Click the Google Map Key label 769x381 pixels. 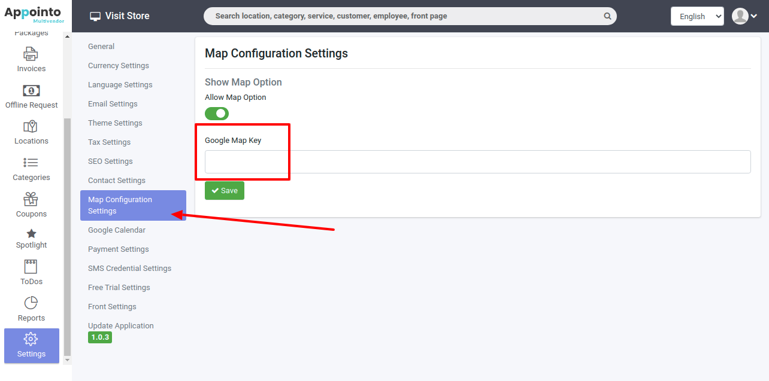coord(233,141)
